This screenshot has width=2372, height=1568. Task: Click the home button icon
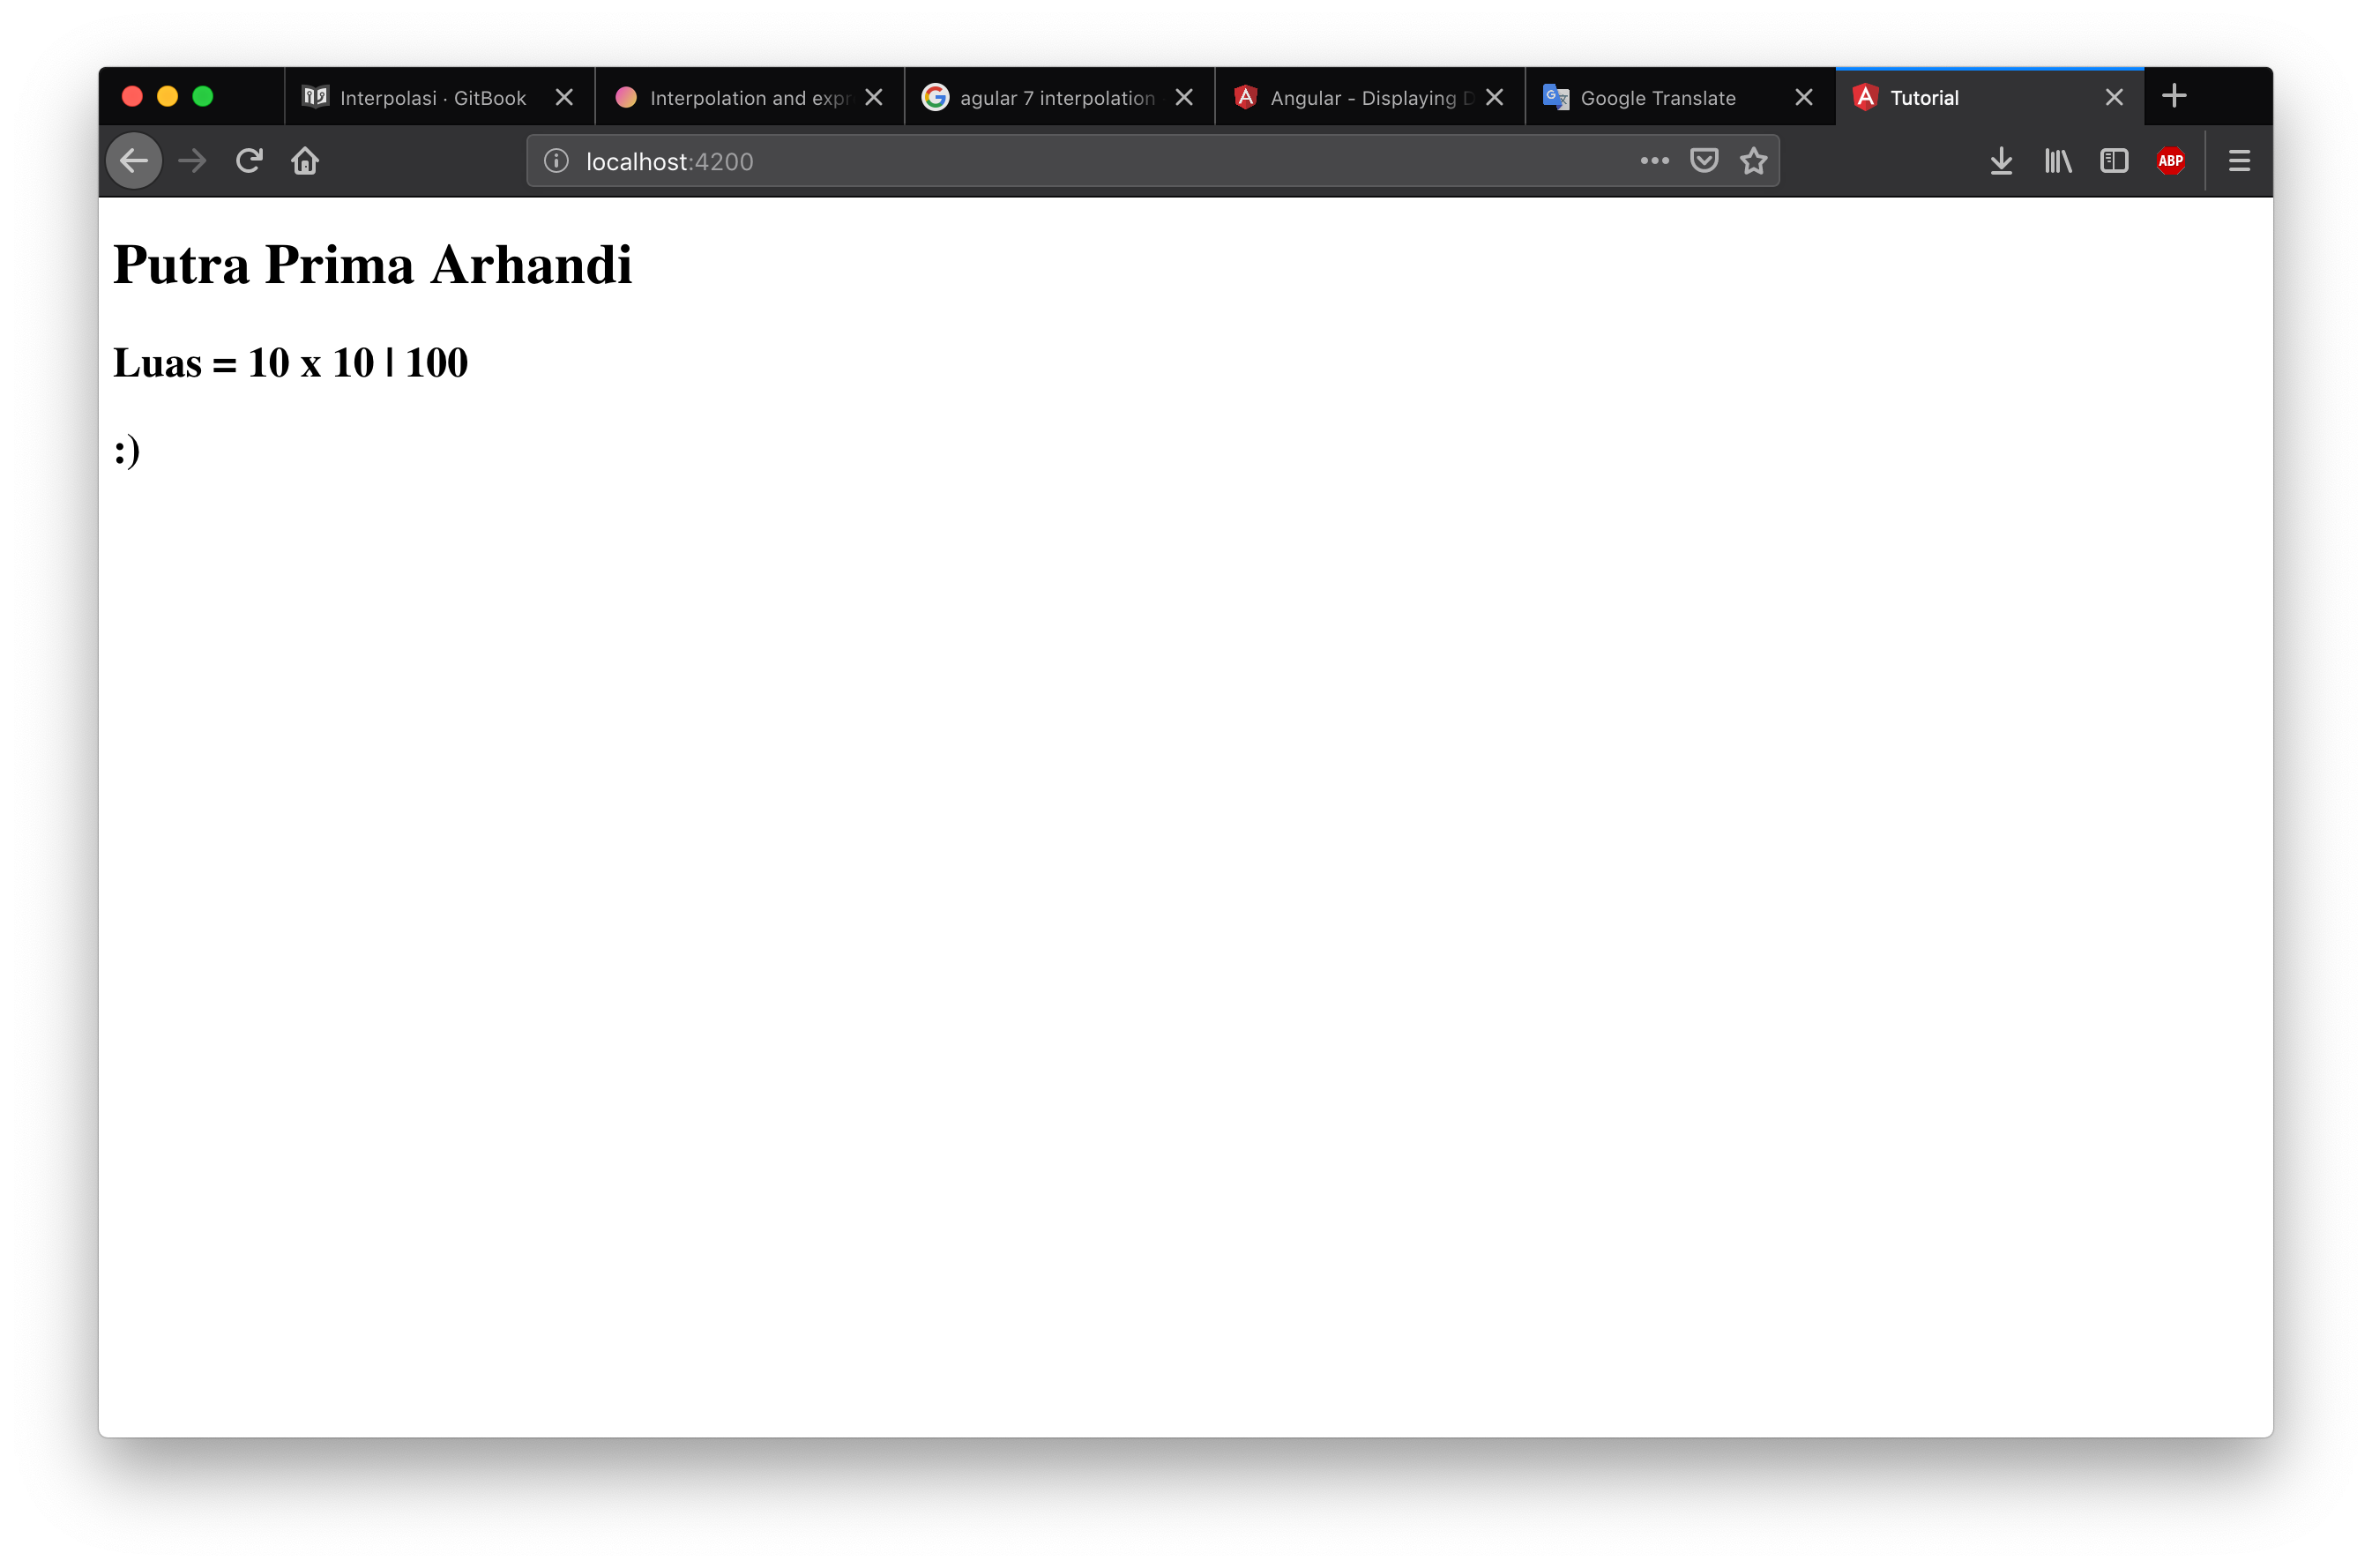[x=304, y=161]
